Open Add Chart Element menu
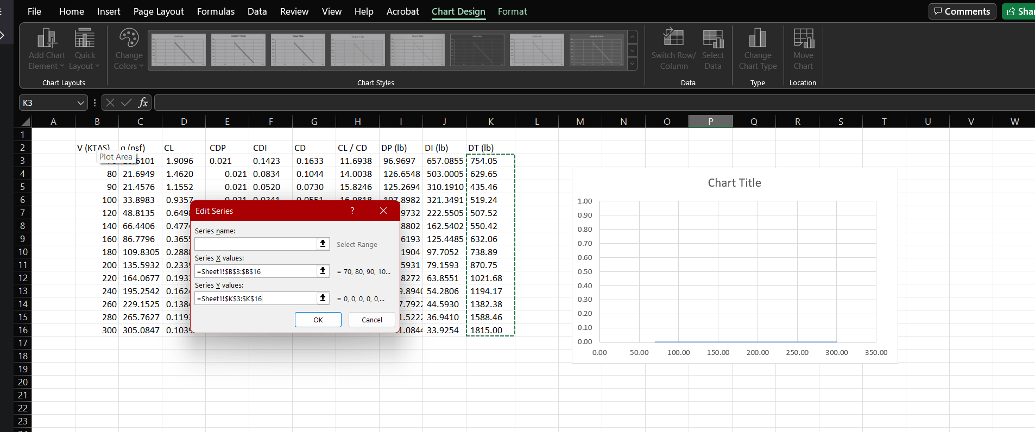This screenshot has width=1035, height=432. (47, 49)
